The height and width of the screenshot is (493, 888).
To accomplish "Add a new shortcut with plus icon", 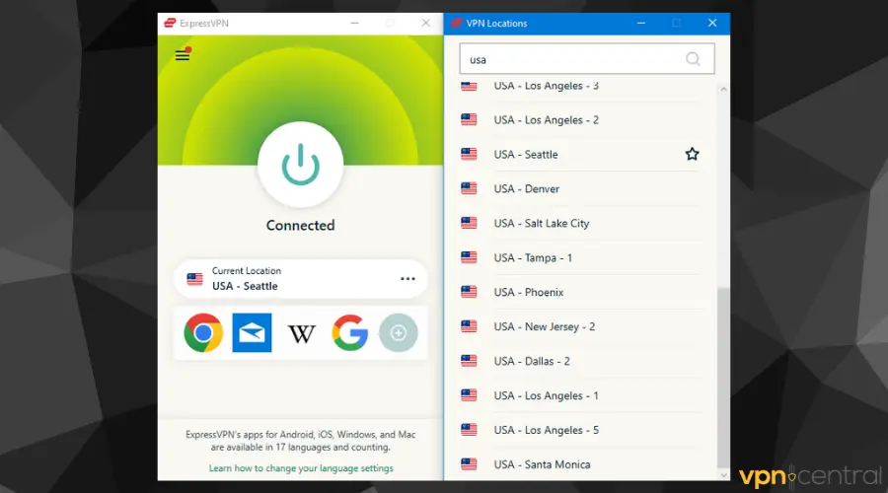I will pyautogui.click(x=399, y=333).
